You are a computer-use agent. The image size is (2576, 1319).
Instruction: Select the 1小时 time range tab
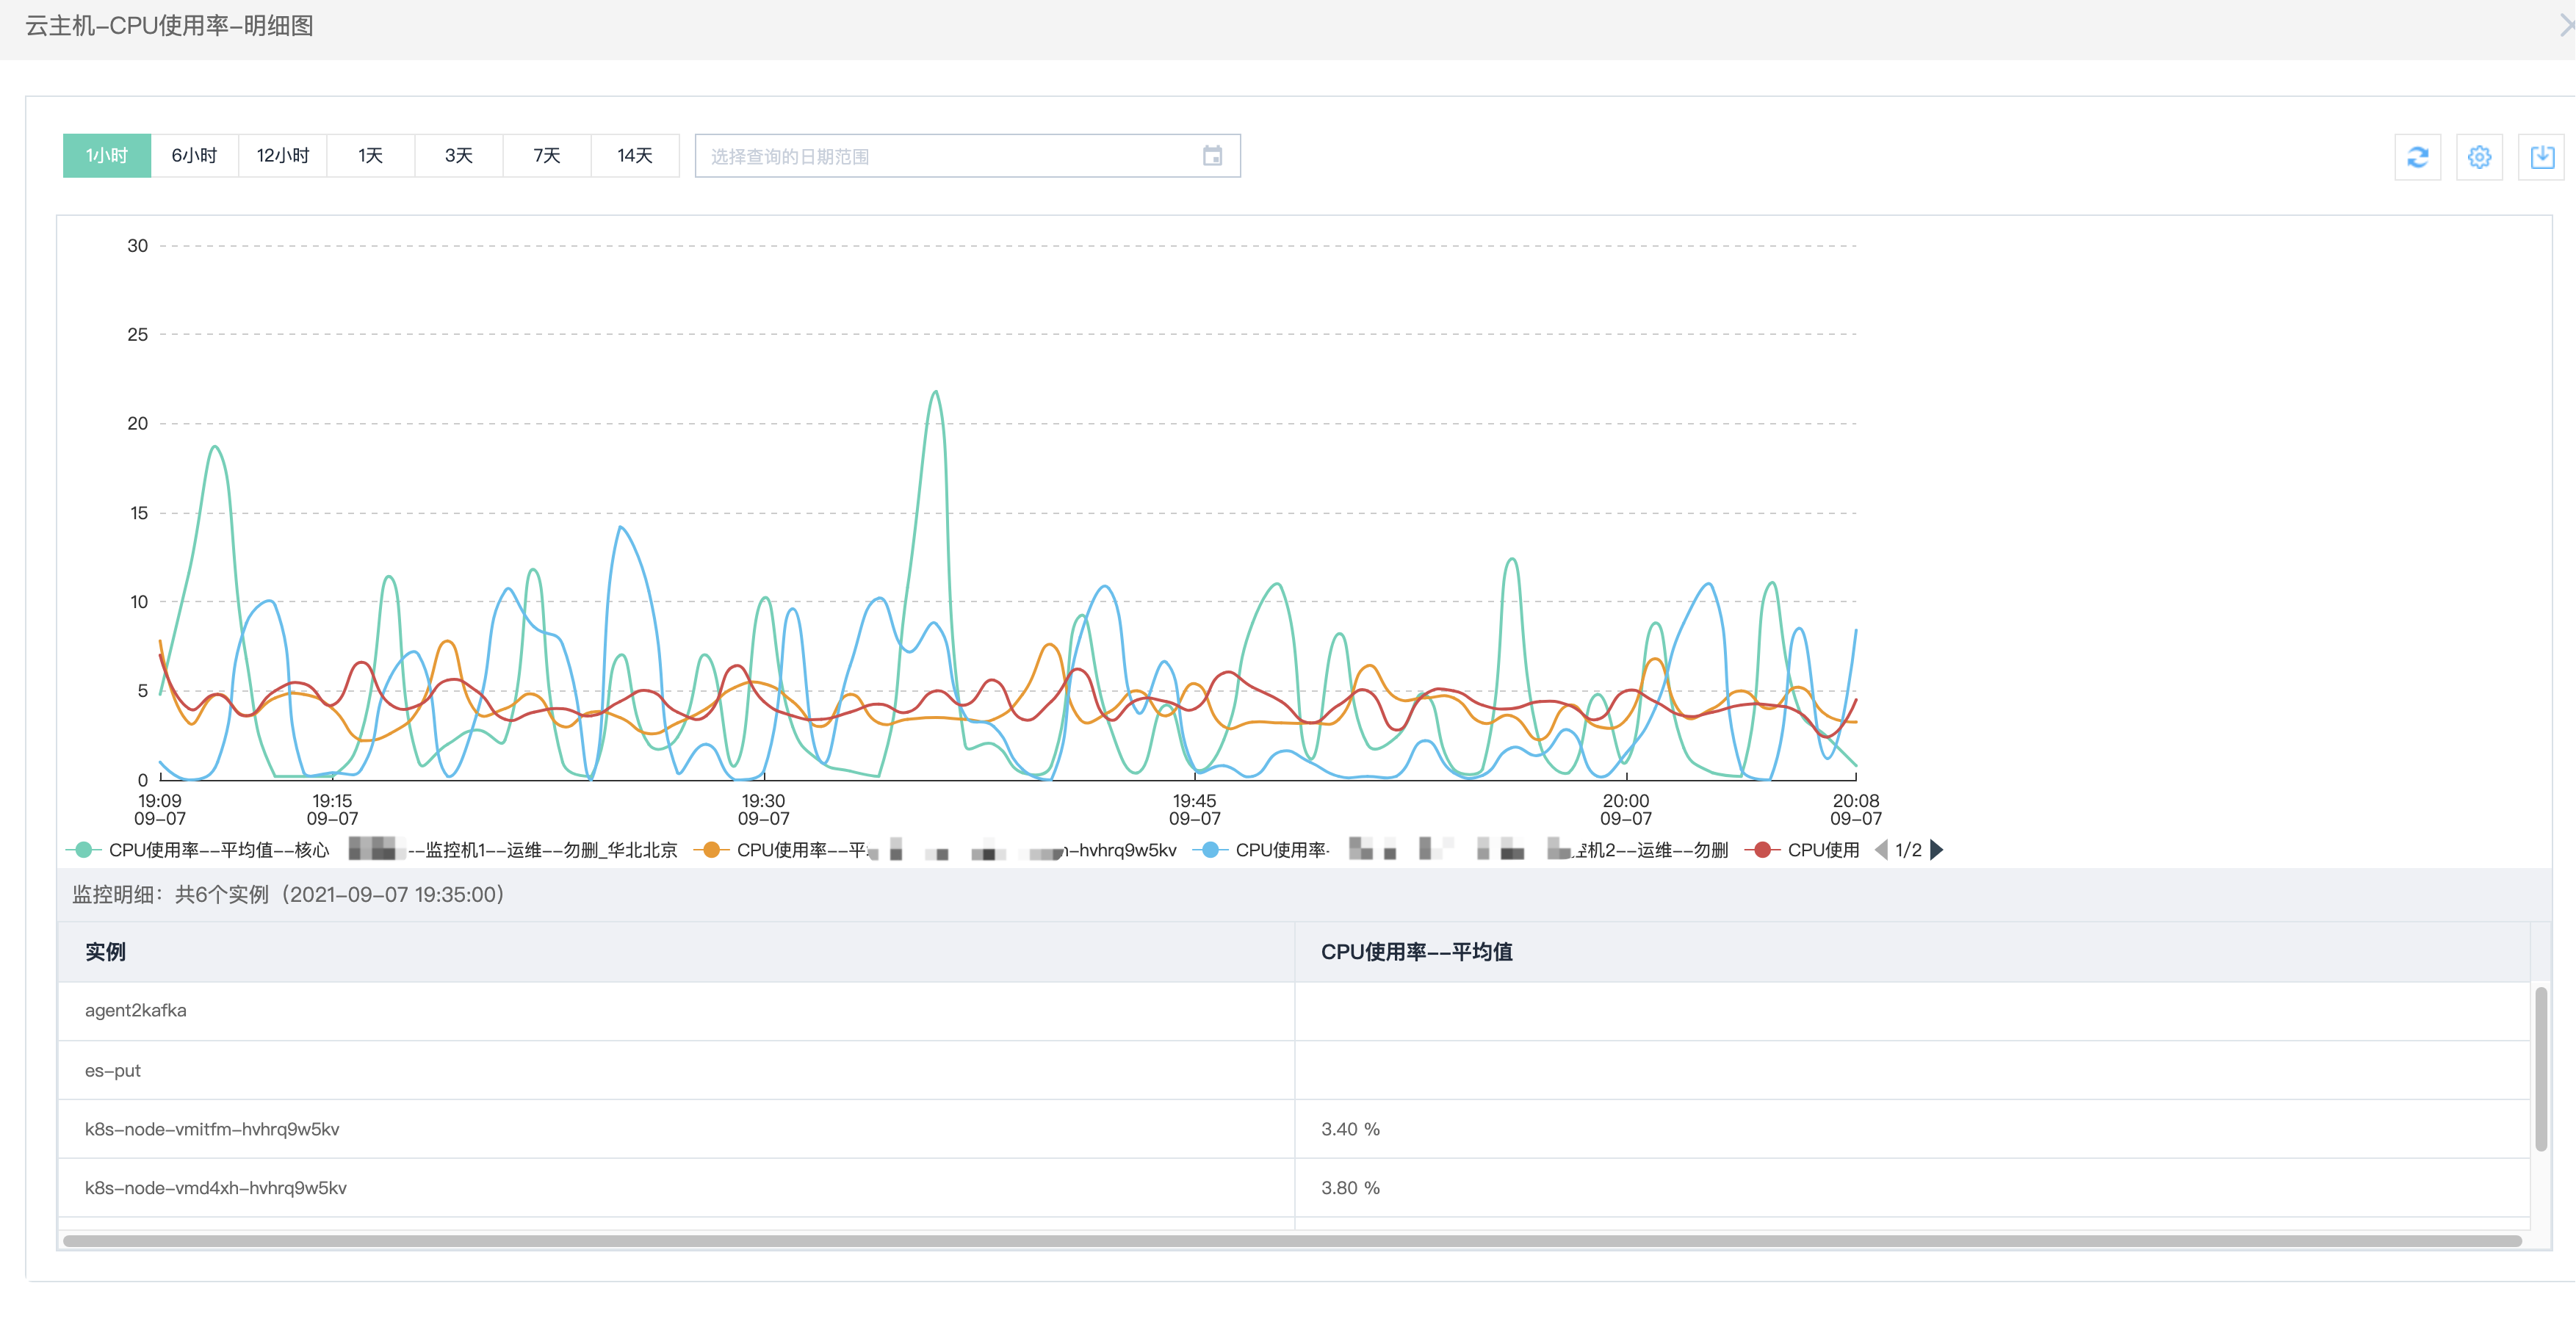[106, 156]
